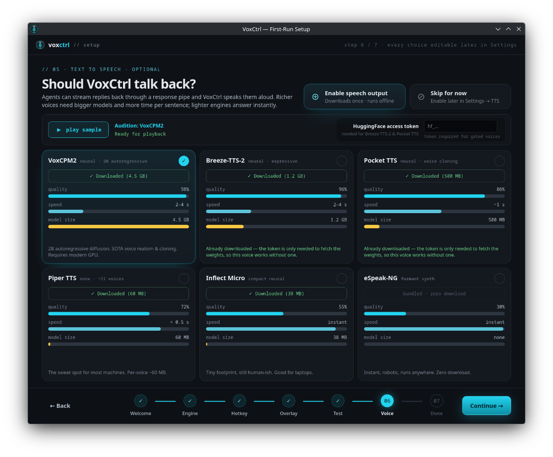This screenshot has height=457, width=553.
Task: Click the 'Audition: VoxCPM2' label
Action: tap(139, 126)
